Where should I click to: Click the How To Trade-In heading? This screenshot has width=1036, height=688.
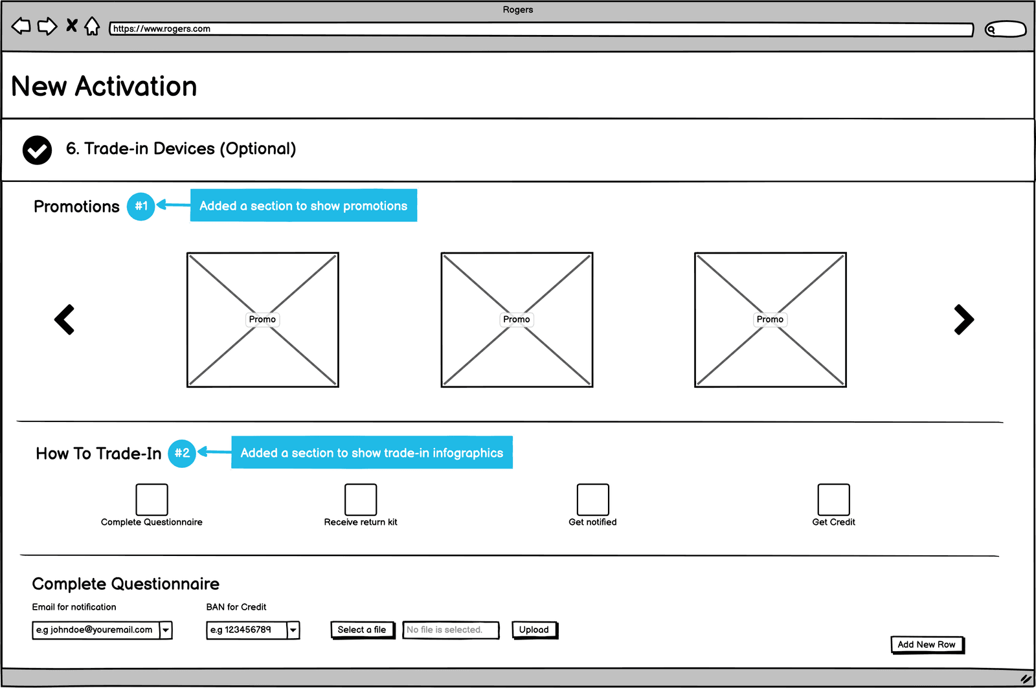(98, 454)
